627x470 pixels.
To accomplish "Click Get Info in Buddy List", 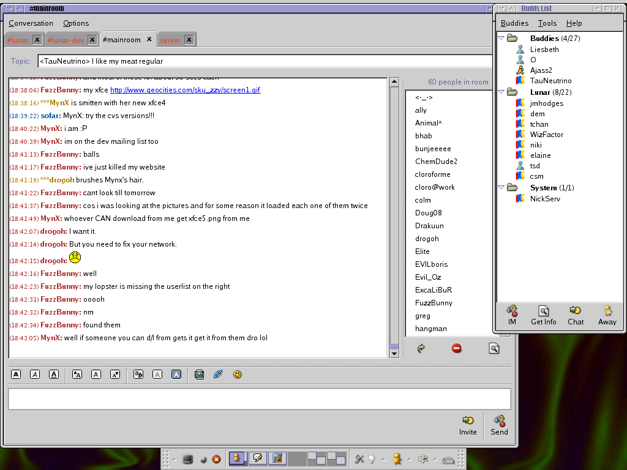I will pos(543,315).
